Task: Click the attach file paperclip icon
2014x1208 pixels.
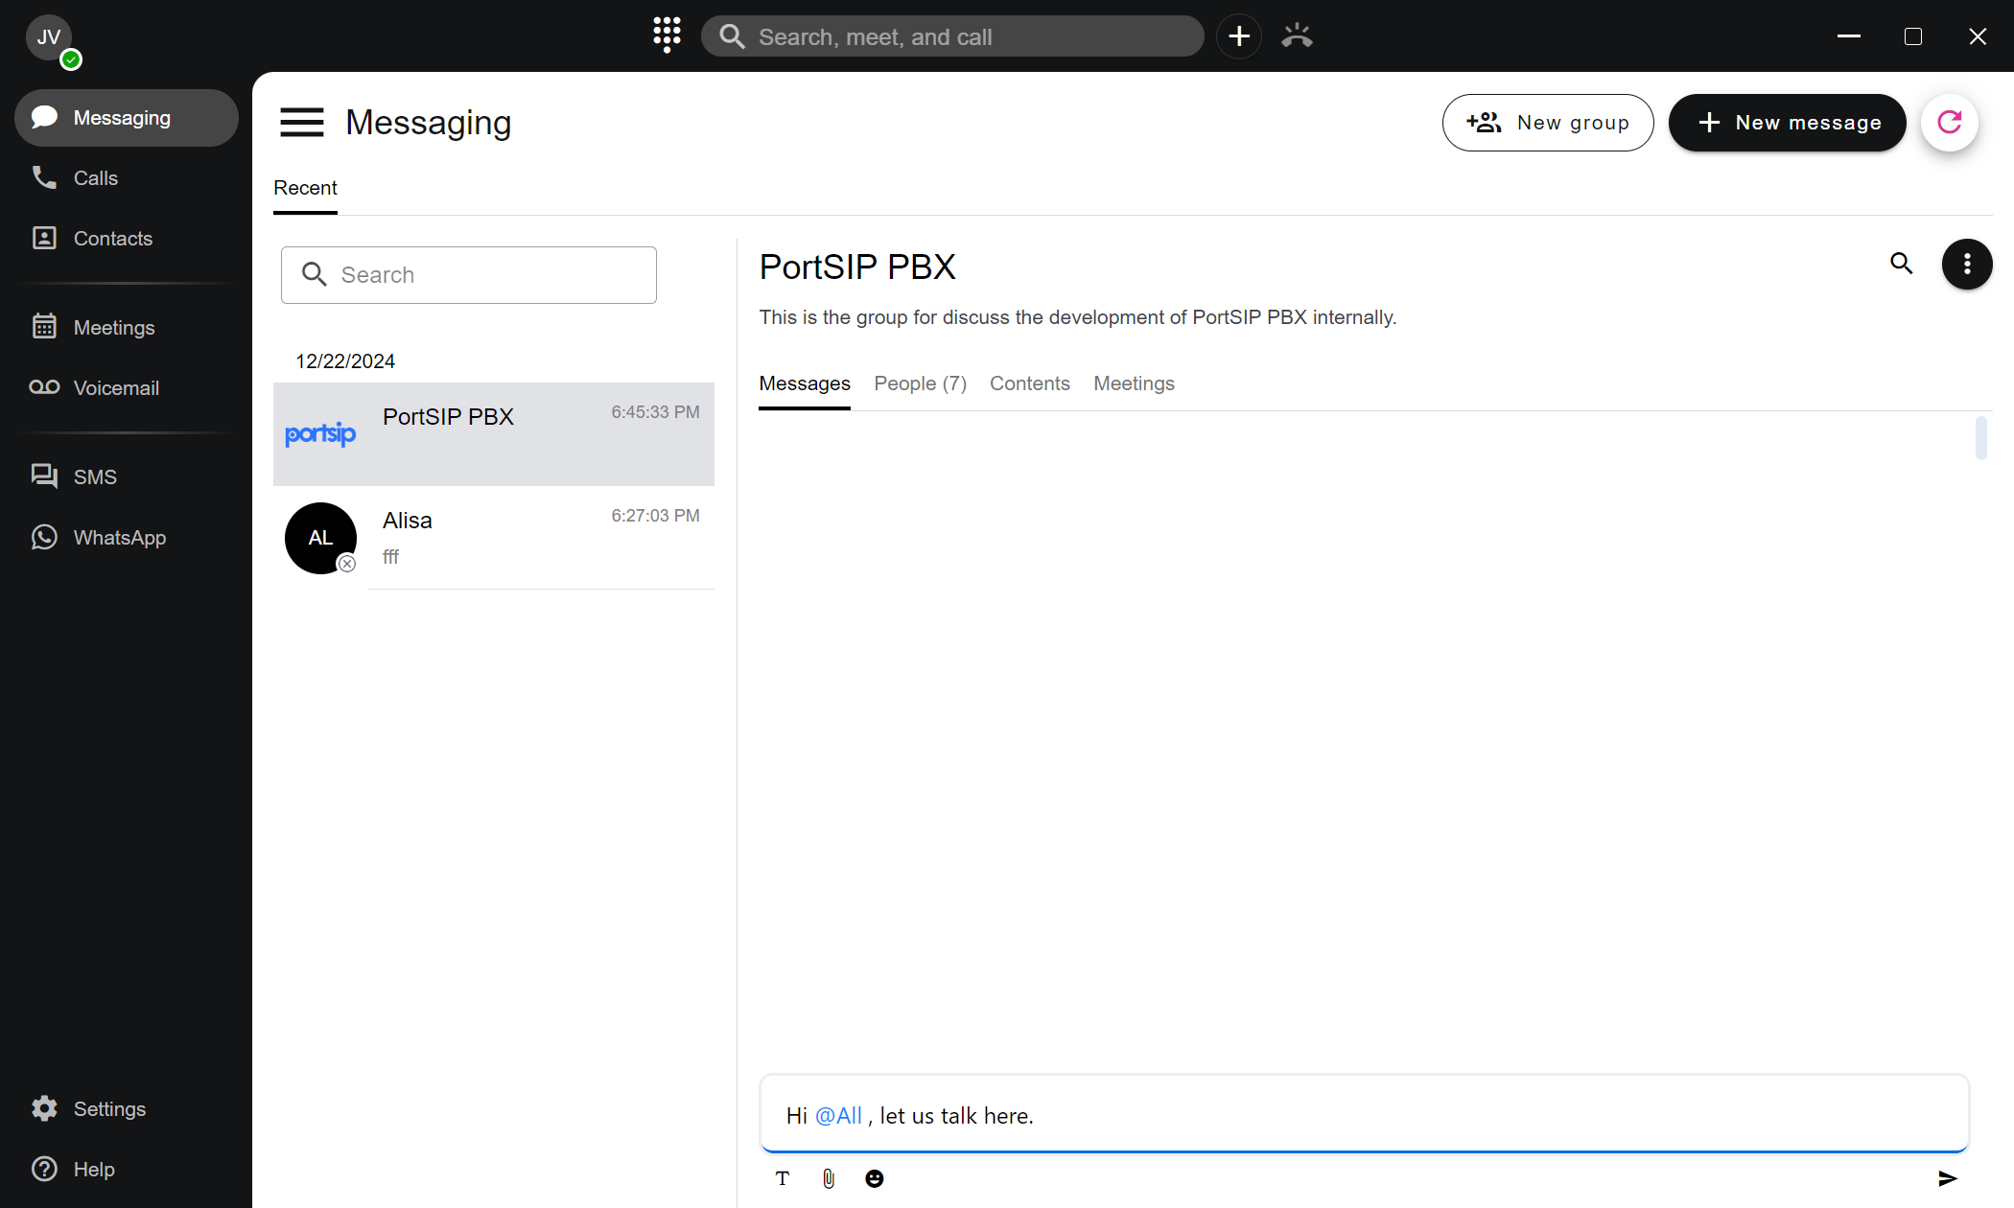Action: 829,1178
